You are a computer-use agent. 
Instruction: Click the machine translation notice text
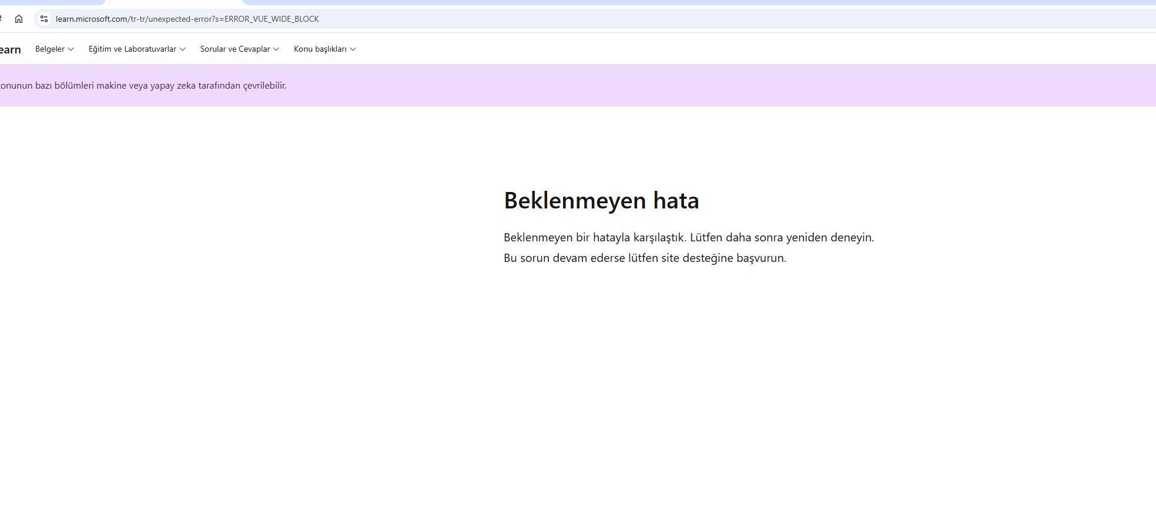pos(143,86)
